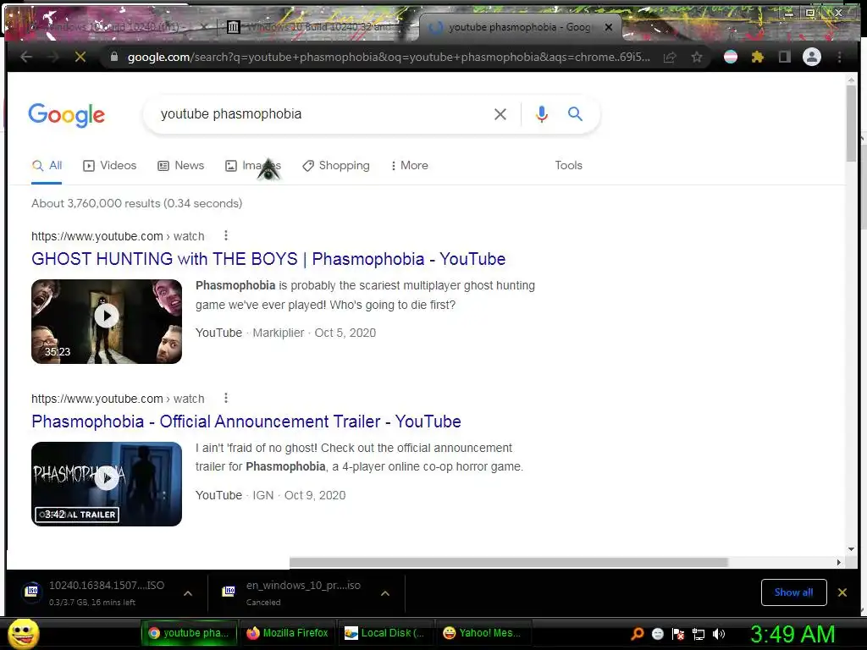Open the extensions puzzle icon
This screenshot has height=650, width=867.
[x=758, y=57]
